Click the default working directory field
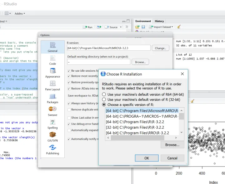 (x=99, y=62)
